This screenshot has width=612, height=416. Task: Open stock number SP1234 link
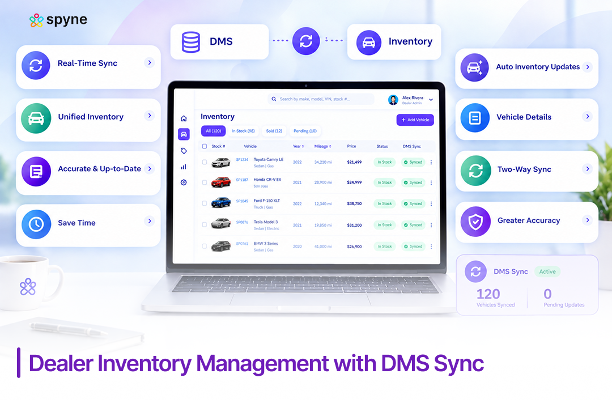pyautogui.click(x=242, y=160)
